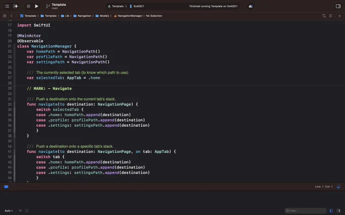
Task: Click 'NavigationPage' type on line 32
Action: pos(114,104)
